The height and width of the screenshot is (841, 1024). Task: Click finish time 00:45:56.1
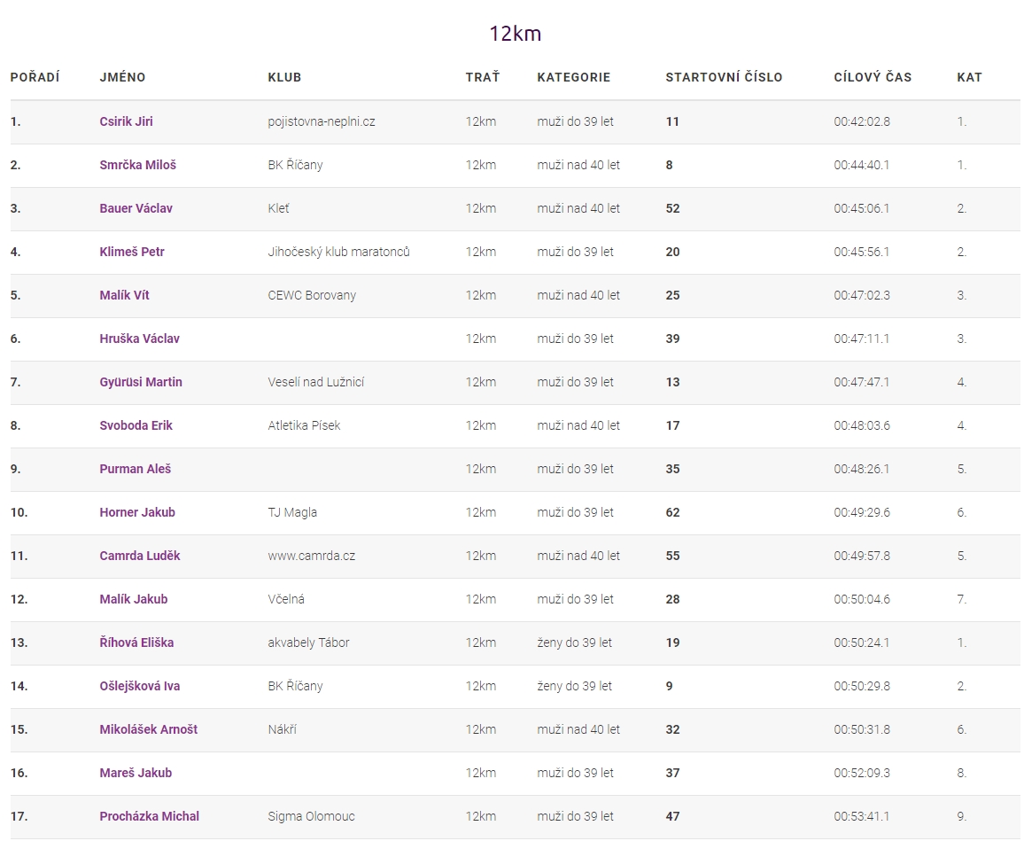861,252
